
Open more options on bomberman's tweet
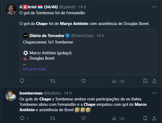point(154,93)
